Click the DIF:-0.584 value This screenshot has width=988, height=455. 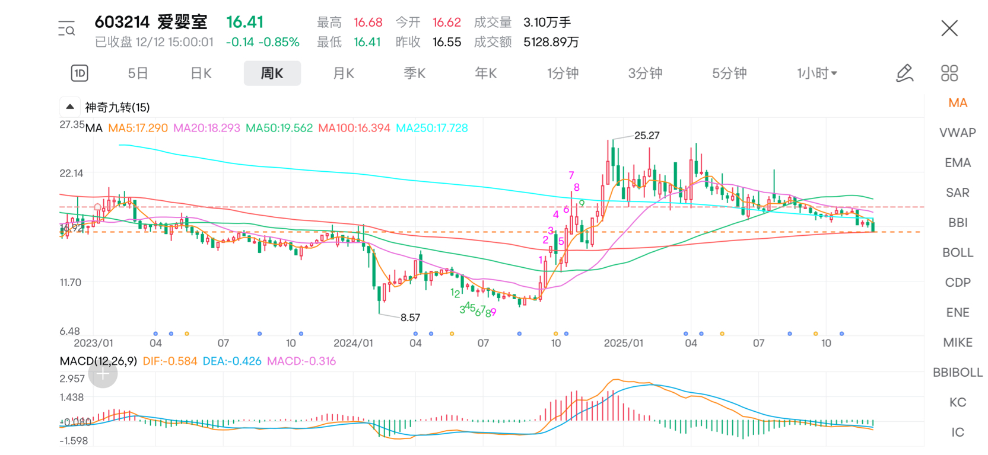tap(170, 361)
